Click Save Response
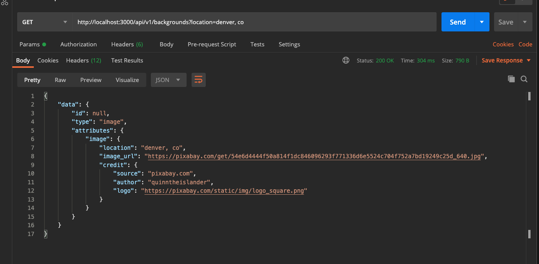Viewport: 539px width, 264px height. (502, 60)
